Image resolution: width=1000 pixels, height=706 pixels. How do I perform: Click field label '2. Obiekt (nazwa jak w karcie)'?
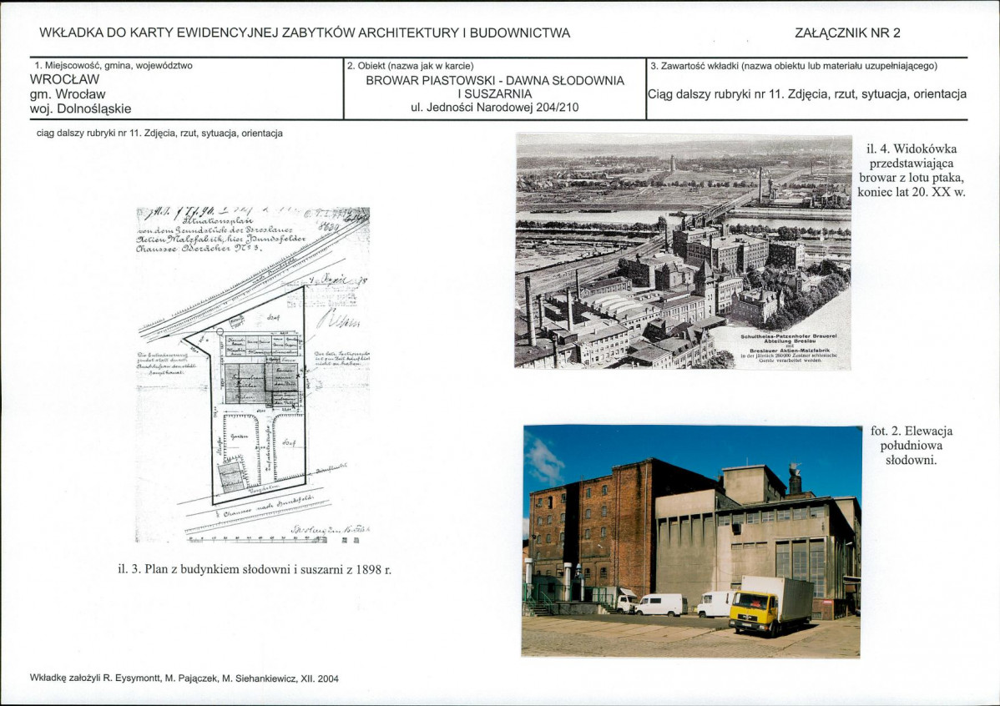410,66
